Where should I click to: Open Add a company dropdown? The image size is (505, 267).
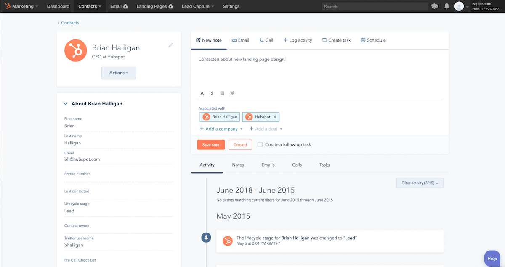pos(221,129)
